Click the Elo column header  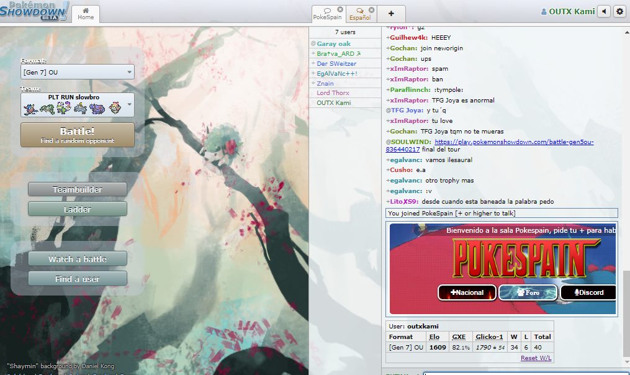click(434, 337)
